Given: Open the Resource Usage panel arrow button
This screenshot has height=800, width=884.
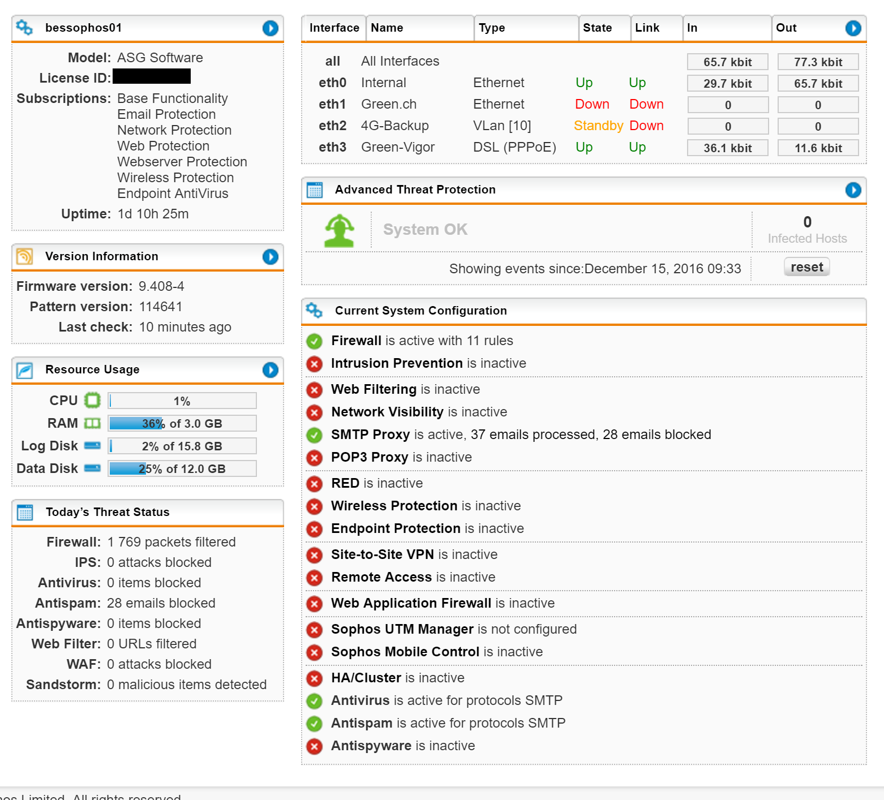Looking at the screenshot, I should click(x=271, y=370).
